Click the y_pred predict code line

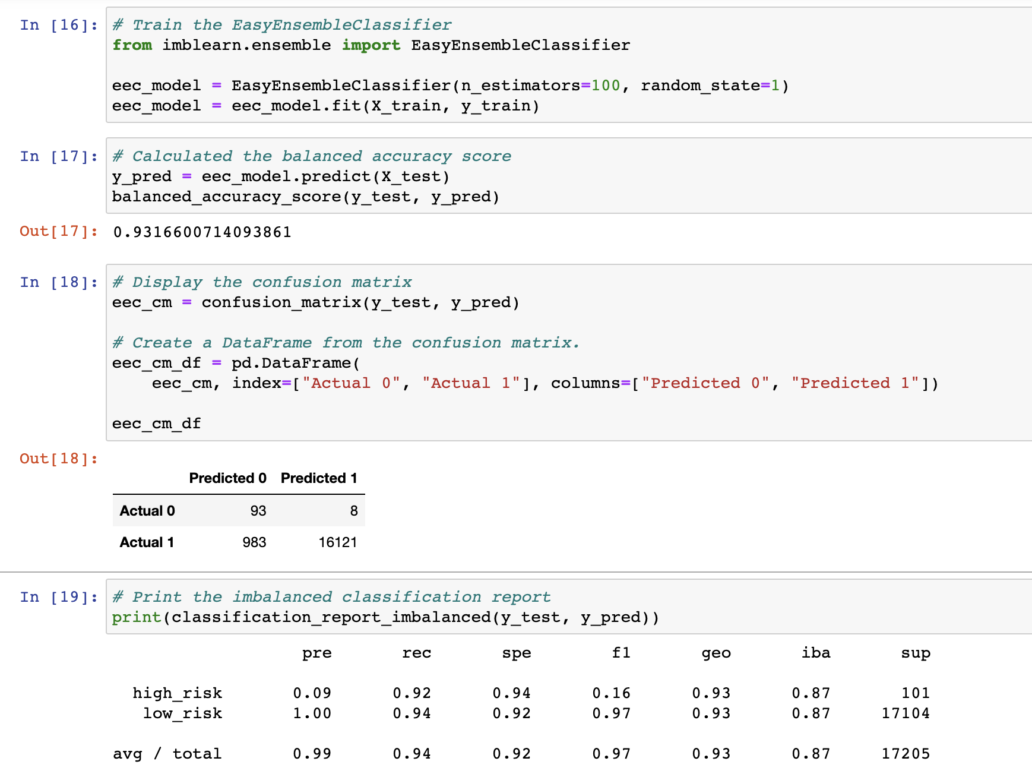click(x=281, y=176)
